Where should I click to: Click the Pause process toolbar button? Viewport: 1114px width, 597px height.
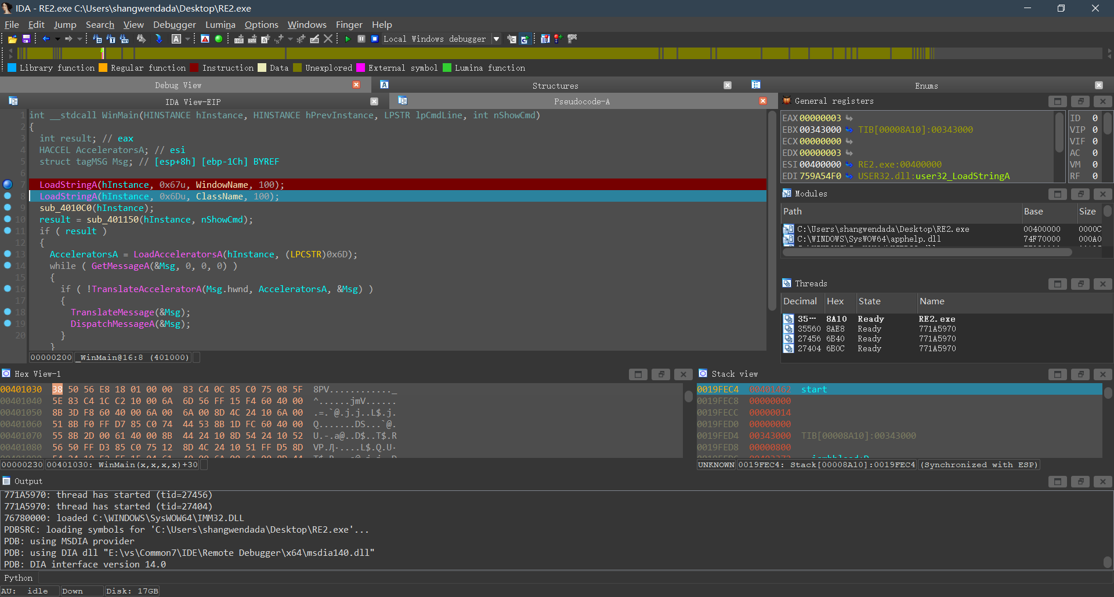tap(361, 39)
